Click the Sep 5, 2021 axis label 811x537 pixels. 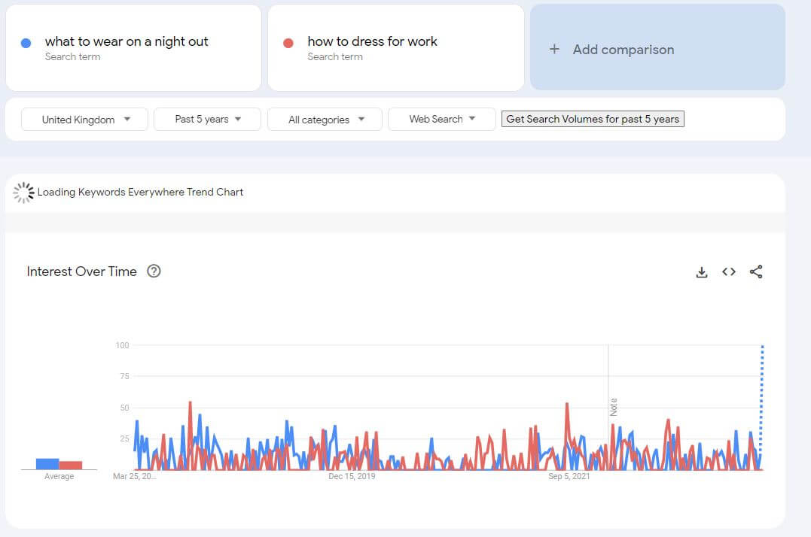[569, 476]
